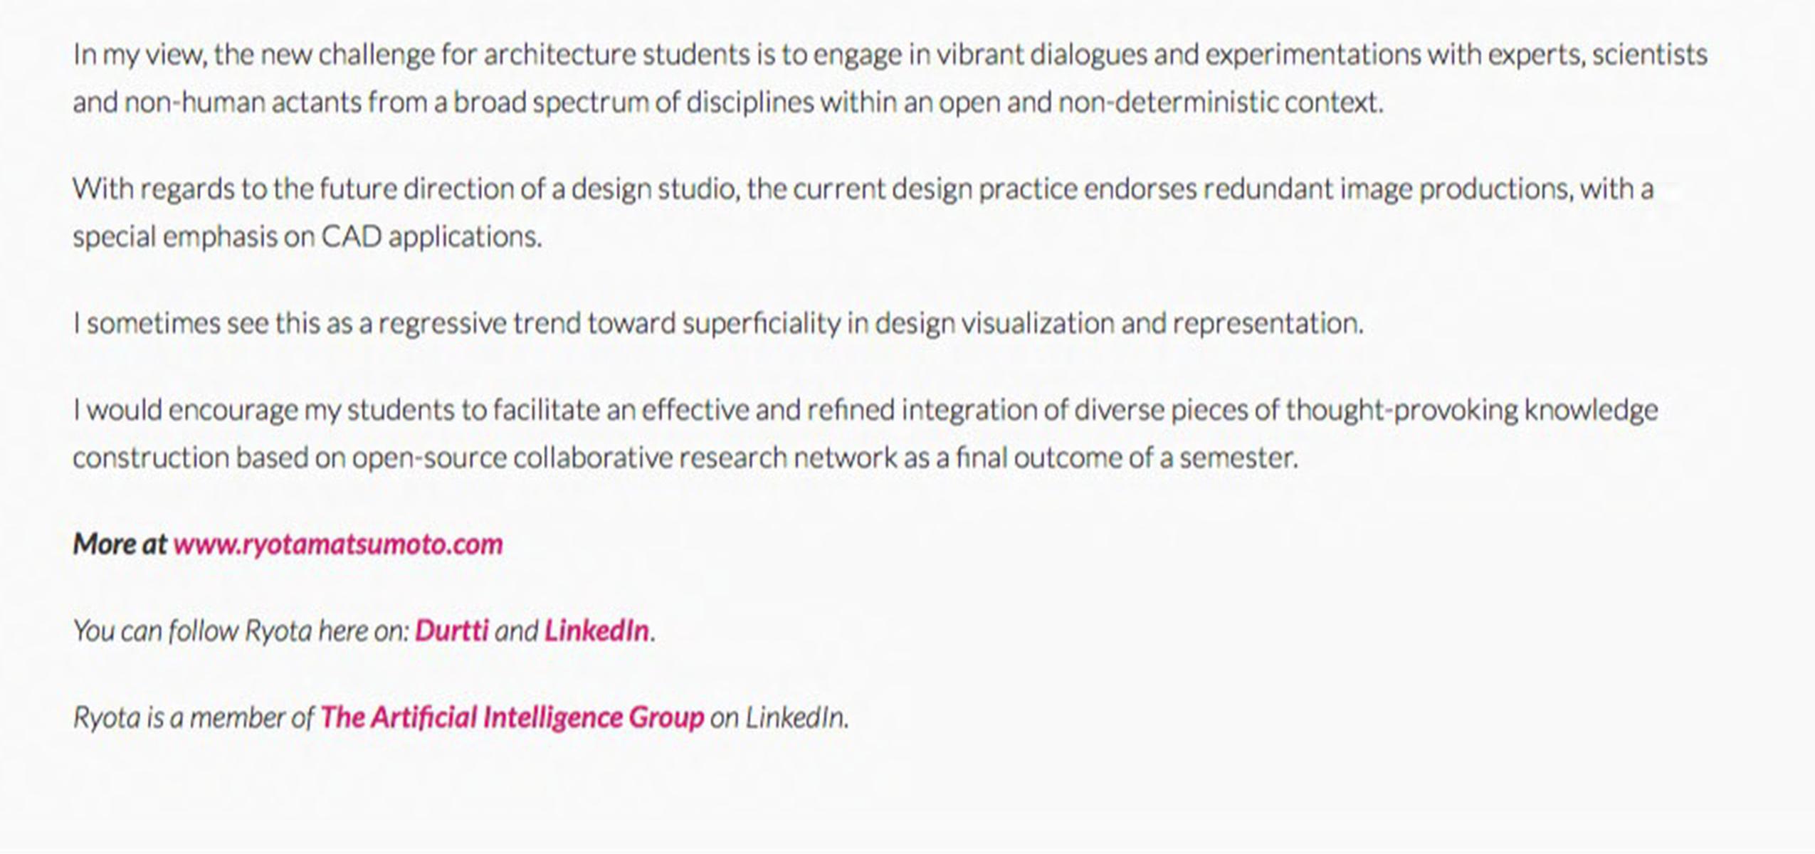Click the line 'special emphasis on CAD applications.'
Viewport: 1815px width, 854px height.
(307, 237)
